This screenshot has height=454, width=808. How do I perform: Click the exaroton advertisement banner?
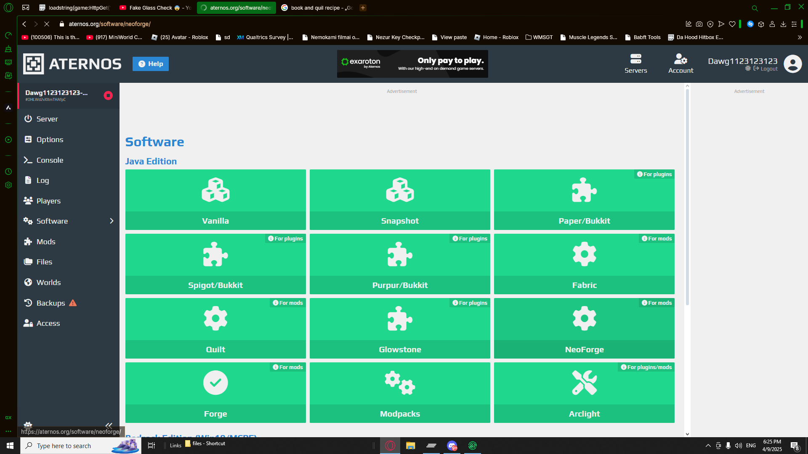click(412, 64)
